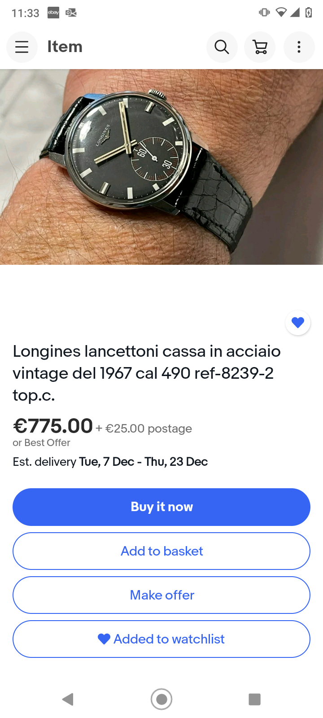Viewport: 323px width, 718px height.
Task: Tap the Longines listing title text
Action: pos(147,373)
